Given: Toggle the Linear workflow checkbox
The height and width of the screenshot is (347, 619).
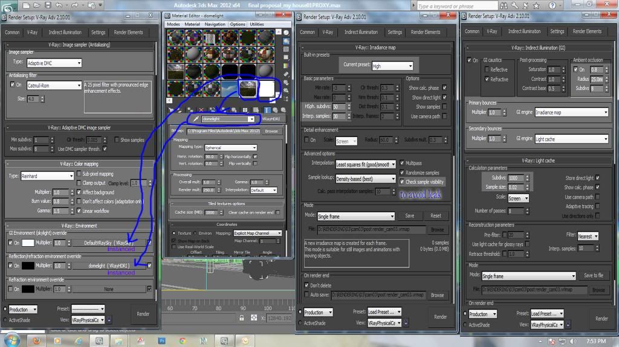Looking at the screenshot, I should (x=79, y=211).
